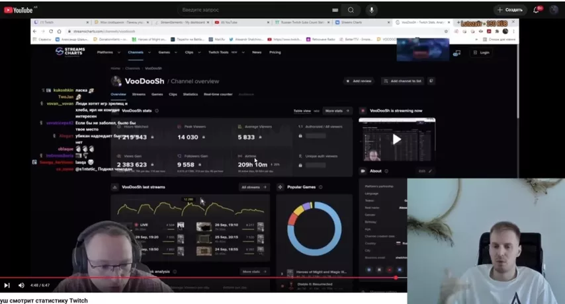Image resolution: width=565 pixels, height=304 pixels.
Task: Open the Streams channel tab
Action: pyautogui.click(x=139, y=95)
